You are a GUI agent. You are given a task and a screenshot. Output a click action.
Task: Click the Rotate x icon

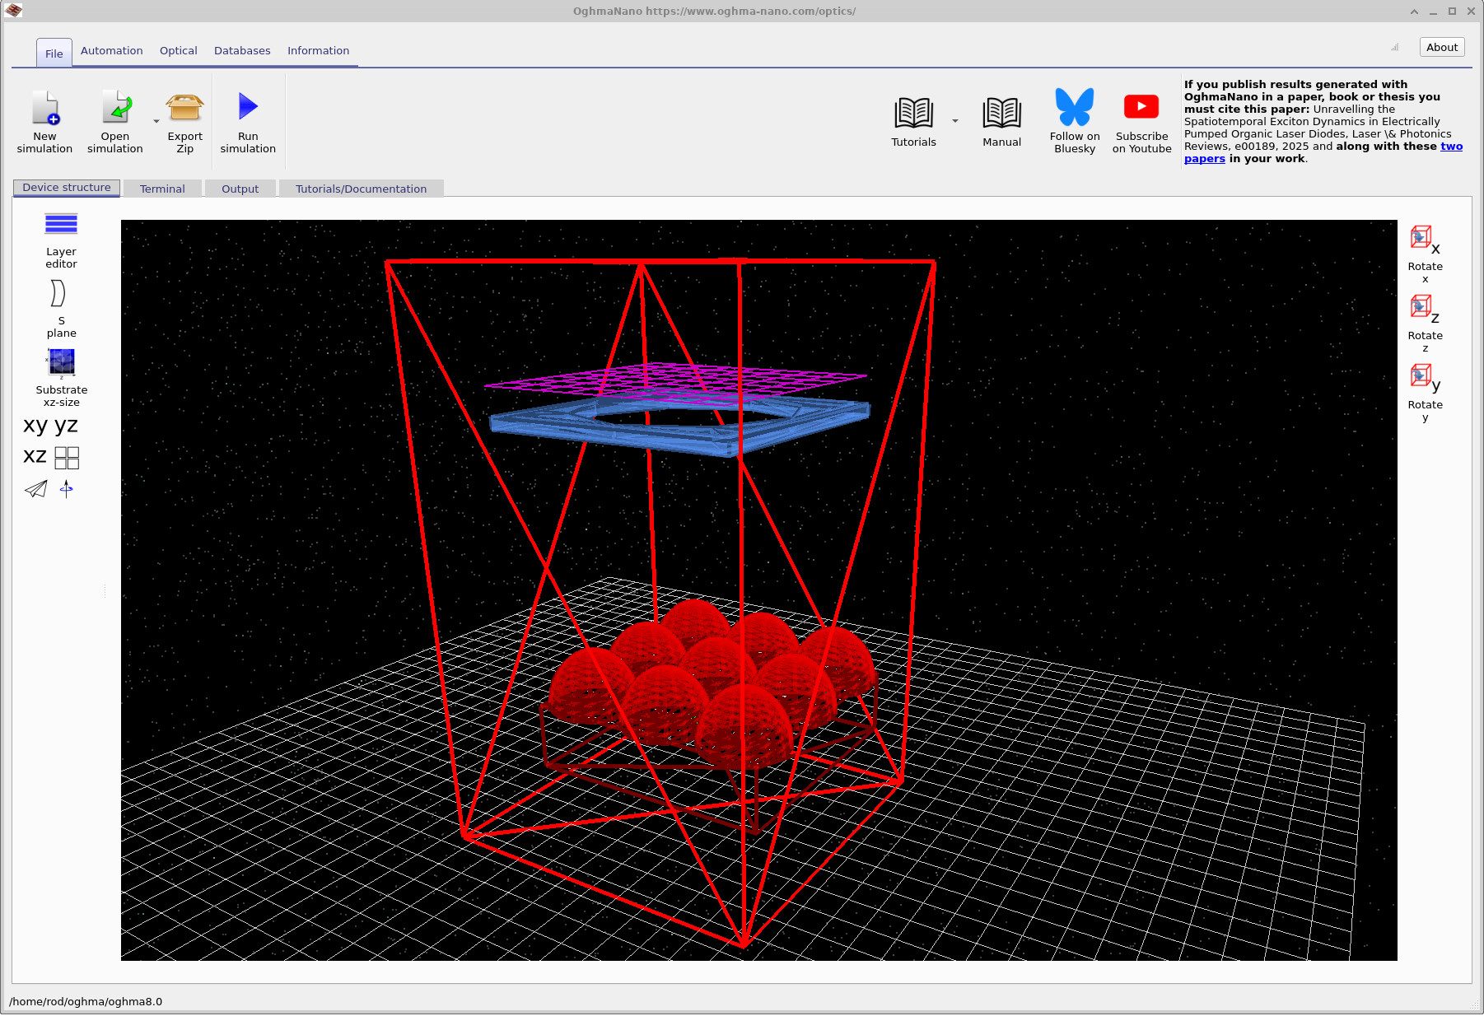tap(1420, 238)
